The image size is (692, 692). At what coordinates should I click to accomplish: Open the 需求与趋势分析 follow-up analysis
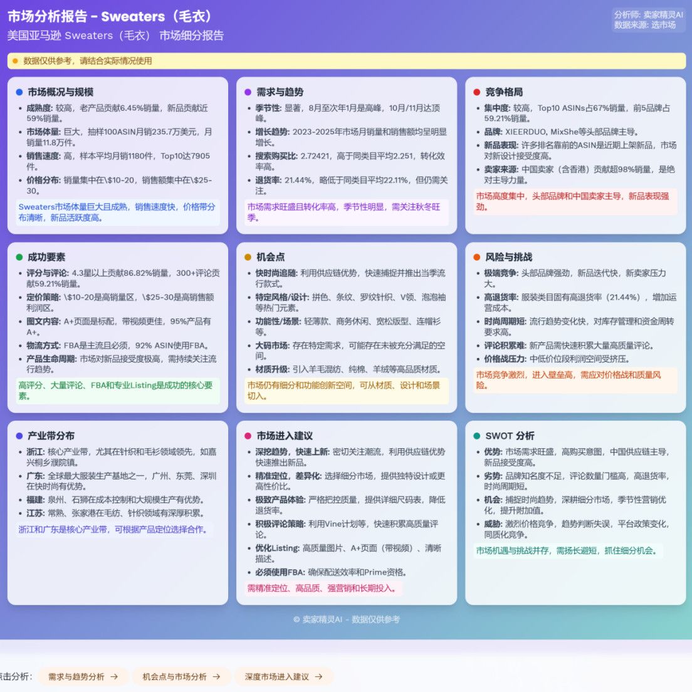[83, 677]
